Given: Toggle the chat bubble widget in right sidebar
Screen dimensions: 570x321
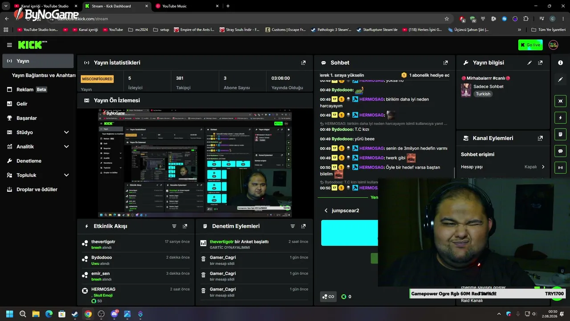Looking at the screenshot, I should coord(560,151).
